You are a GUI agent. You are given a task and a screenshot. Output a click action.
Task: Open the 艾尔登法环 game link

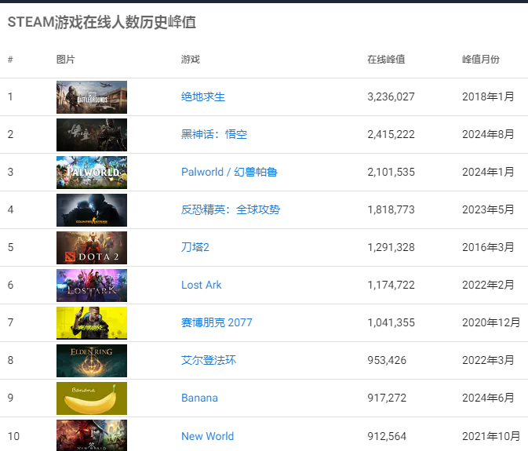coord(209,361)
